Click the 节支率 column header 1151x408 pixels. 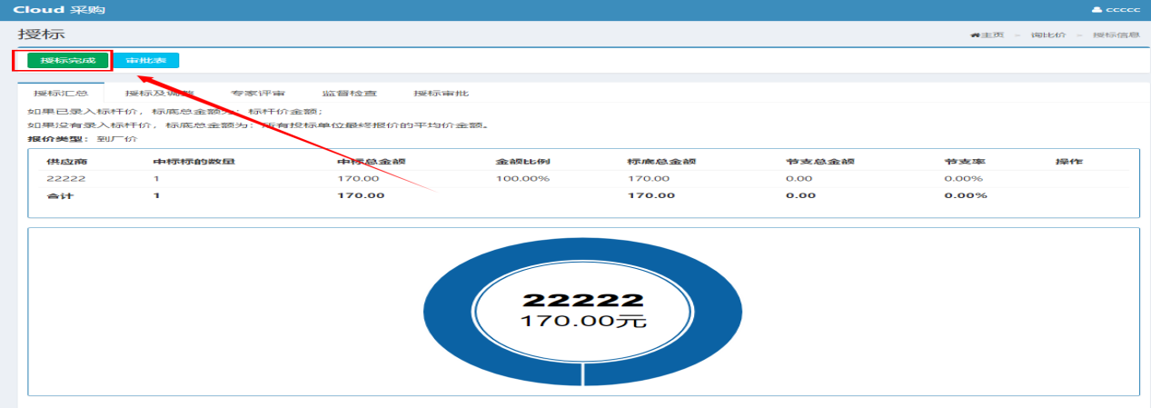[965, 161]
